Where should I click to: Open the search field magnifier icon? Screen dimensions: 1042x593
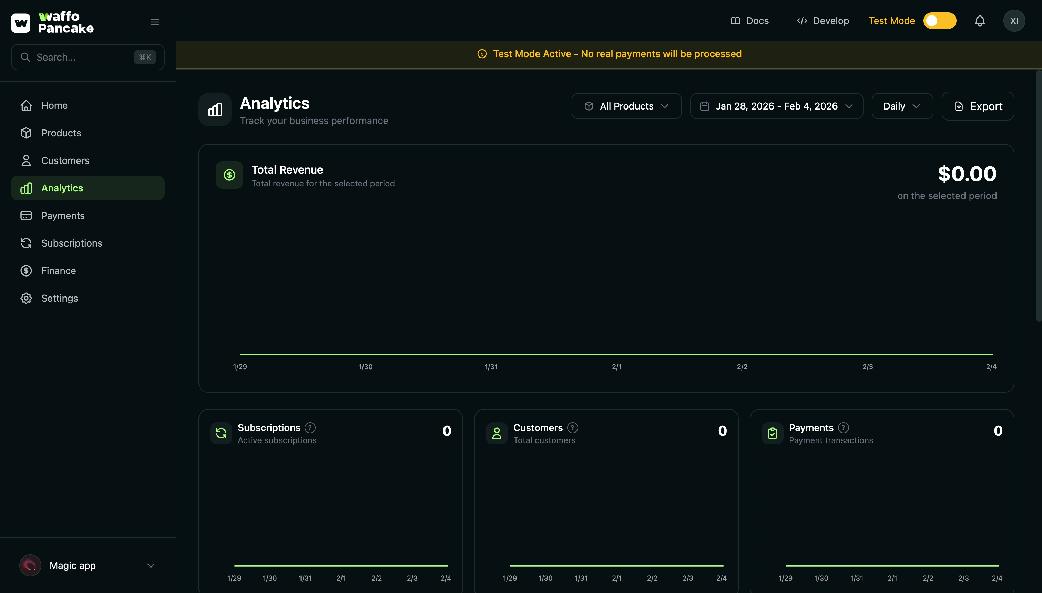pos(26,57)
